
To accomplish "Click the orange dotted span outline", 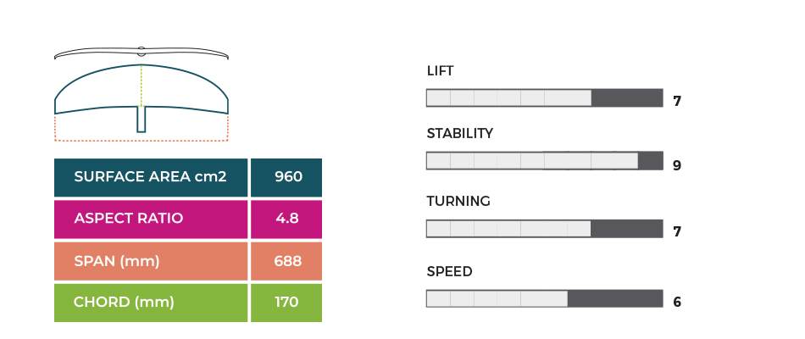I will [x=142, y=128].
